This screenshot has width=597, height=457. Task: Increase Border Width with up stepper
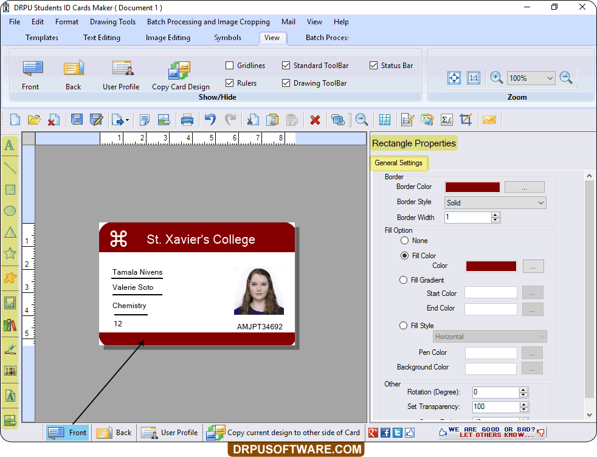tap(495, 215)
